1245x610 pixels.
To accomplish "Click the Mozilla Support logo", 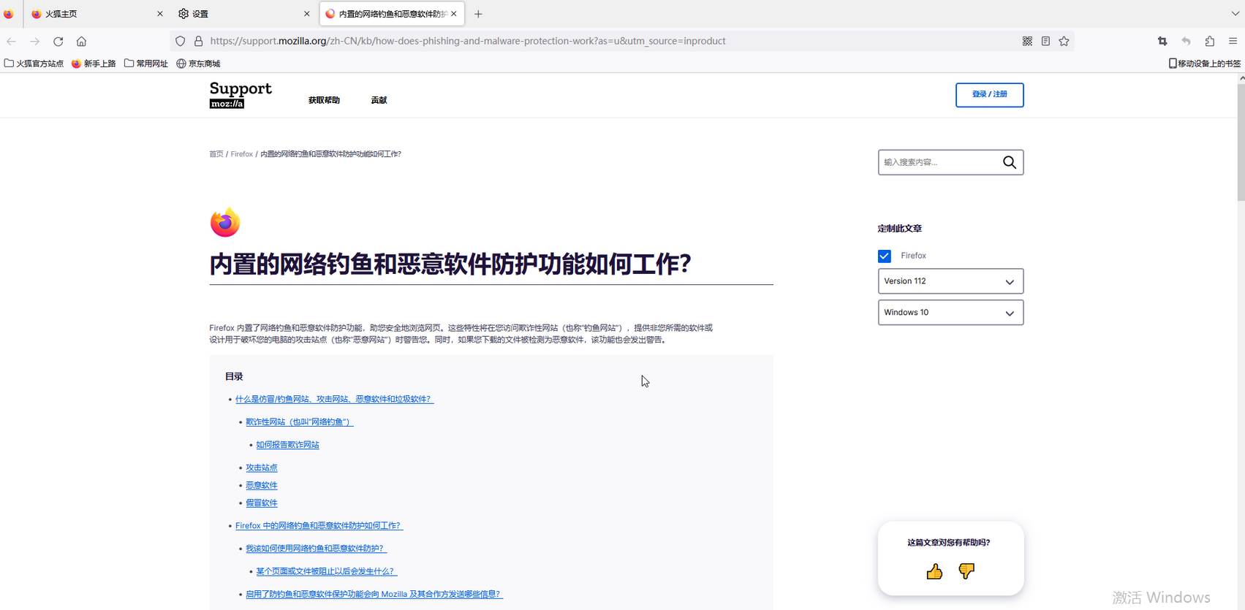I will 241,94.
